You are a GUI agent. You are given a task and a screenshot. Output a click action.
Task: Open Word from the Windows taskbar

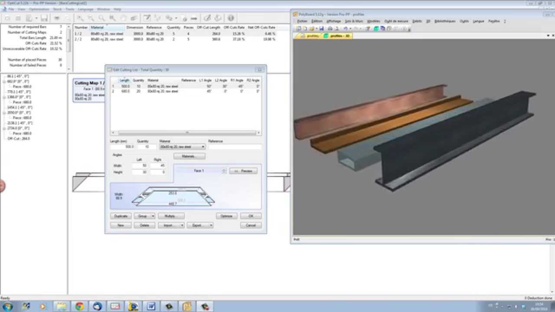(x=151, y=306)
